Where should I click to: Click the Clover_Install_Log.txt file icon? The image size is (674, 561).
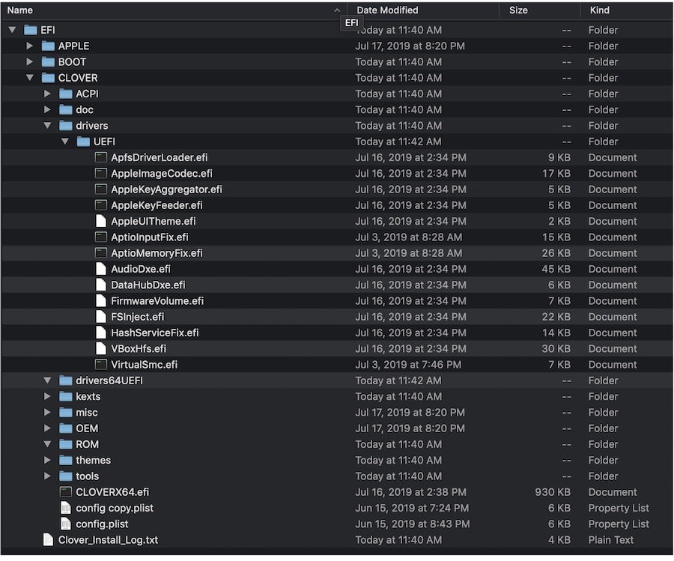[48, 539]
